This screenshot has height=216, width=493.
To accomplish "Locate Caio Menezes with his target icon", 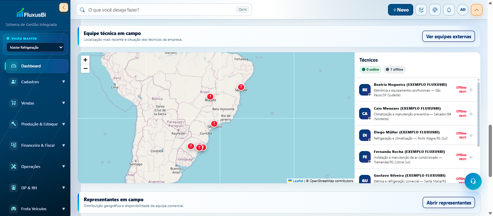I will tap(471, 114).
